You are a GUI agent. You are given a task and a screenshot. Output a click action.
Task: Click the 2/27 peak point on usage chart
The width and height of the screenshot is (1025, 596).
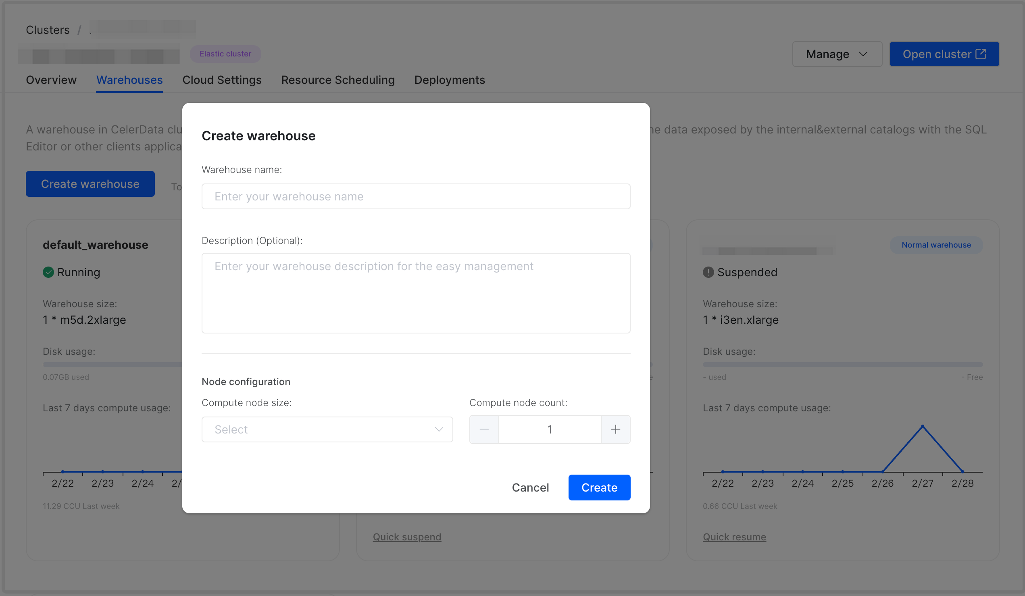click(923, 426)
